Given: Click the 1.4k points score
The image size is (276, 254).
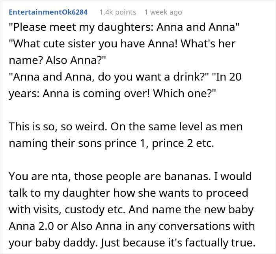Looking at the screenshot, I should (x=117, y=12).
